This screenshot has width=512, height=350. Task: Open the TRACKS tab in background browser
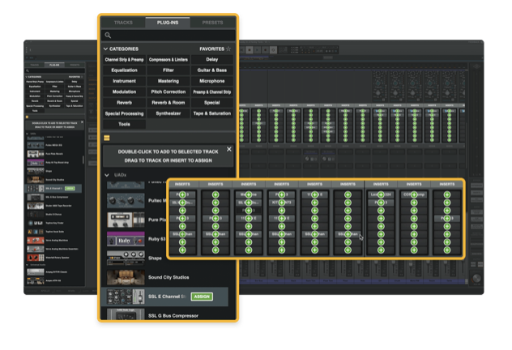tap(35, 65)
